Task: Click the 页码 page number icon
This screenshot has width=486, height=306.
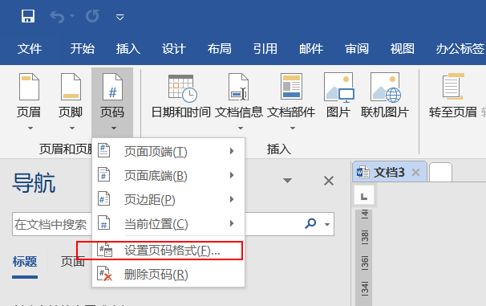Action: (x=112, y=87)
